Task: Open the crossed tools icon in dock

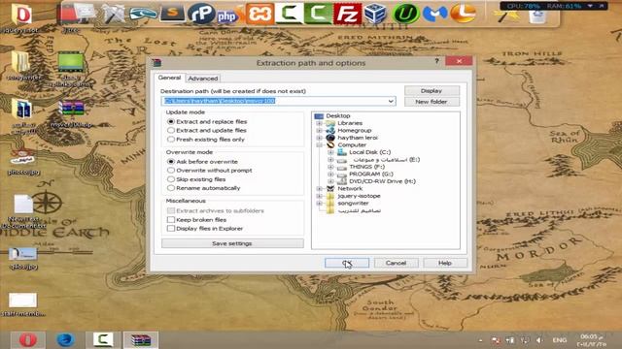Action: coord(114,14)
